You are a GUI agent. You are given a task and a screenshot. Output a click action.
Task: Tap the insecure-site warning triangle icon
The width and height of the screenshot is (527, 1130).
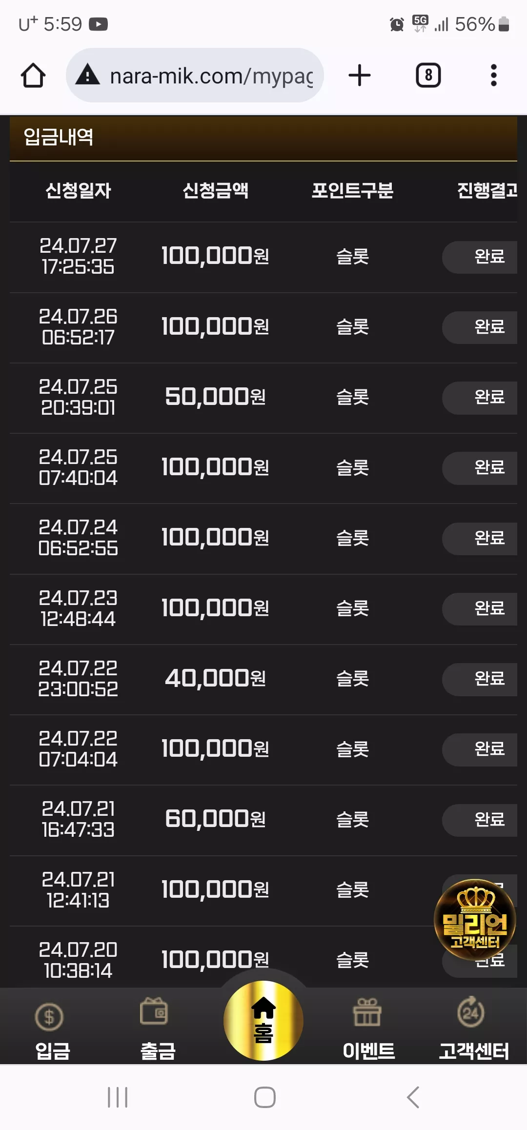88,75
